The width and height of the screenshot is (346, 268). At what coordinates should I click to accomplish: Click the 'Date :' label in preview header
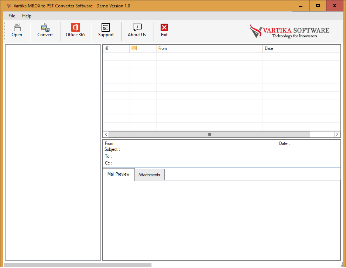284,143
